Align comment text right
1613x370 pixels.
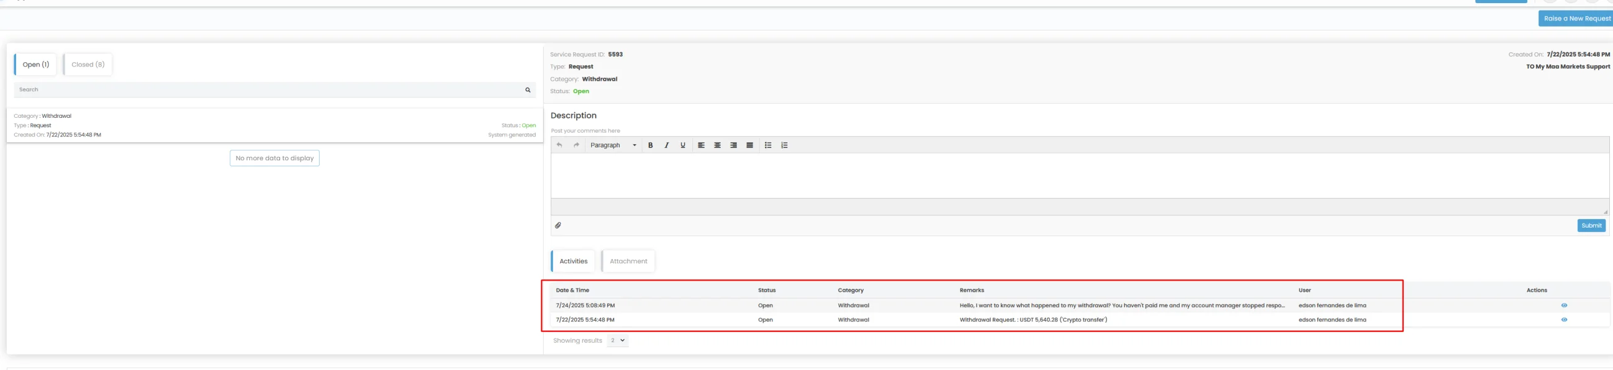[x=734, y=146]
